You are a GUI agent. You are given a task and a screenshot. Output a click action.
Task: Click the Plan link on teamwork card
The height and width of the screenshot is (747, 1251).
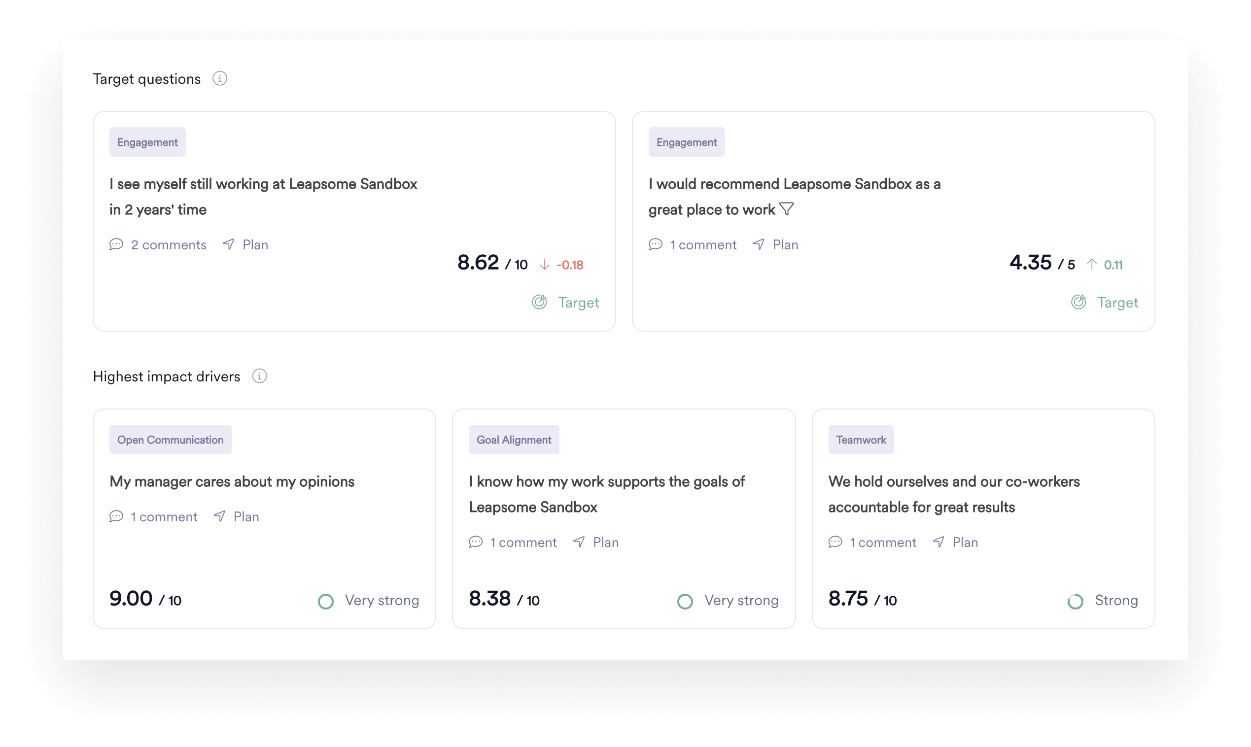964,542
